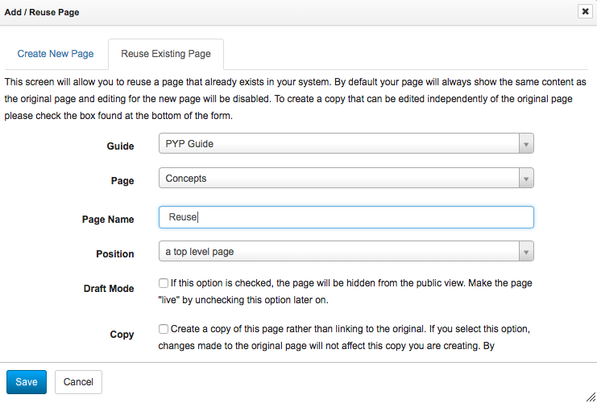The width and height of the screenshot is (597, 403).
Task: Close the Add / Reuse Page dialog
Action: tap(584, 12)
